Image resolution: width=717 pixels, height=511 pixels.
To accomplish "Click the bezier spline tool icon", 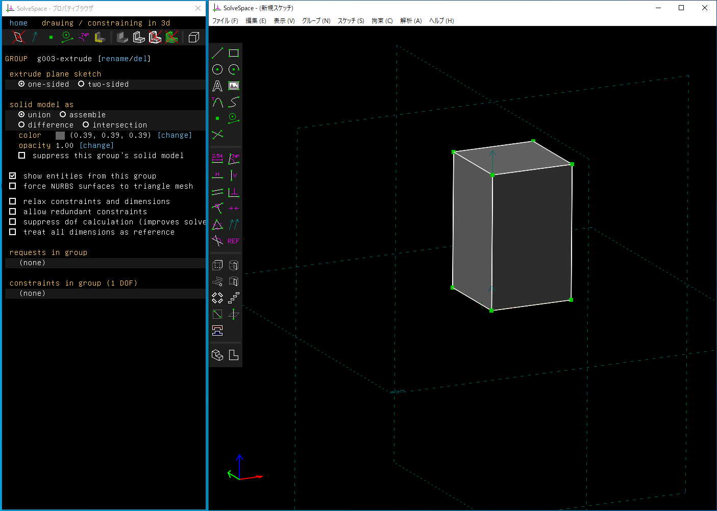I will [234, 102].
